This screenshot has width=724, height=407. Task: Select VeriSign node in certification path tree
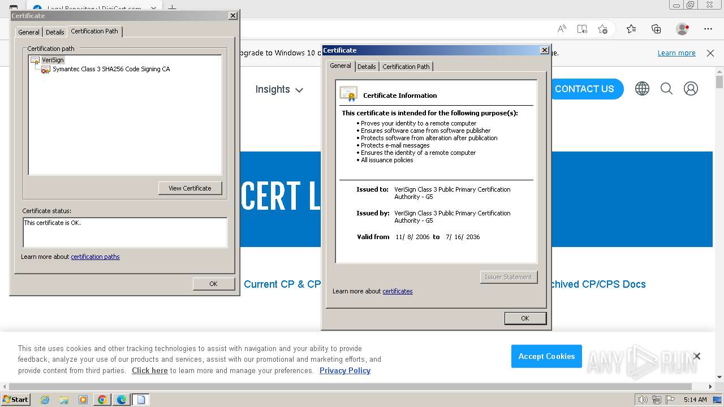[x=53, y=60]
